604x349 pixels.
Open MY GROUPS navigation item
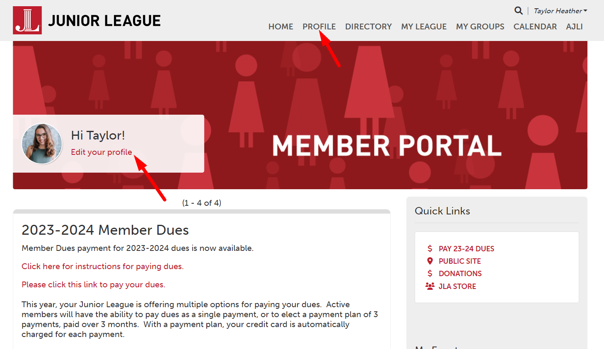tap(480, 26)
